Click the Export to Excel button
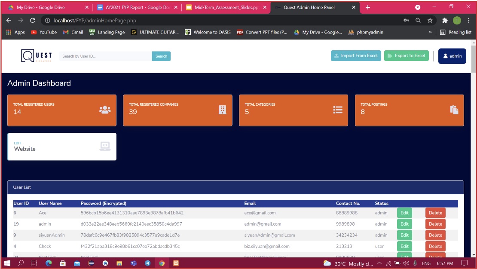This screenshot has width=477, height=269. pyautogui.click(x=406, y=55)
